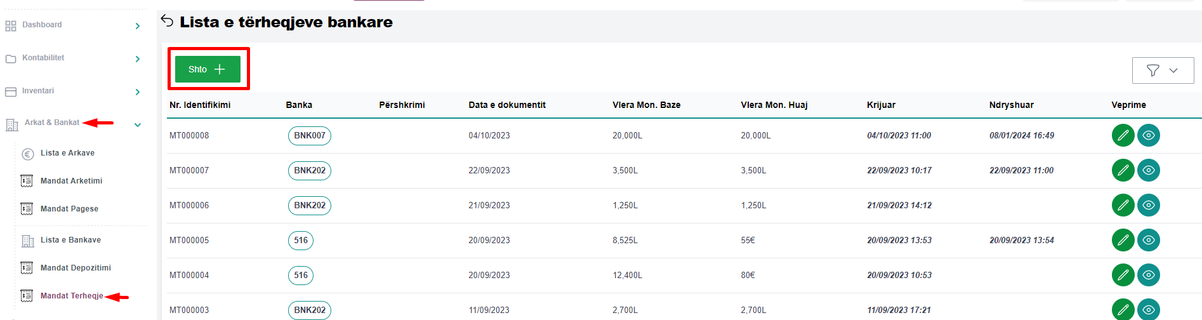The width and height of the screenshot is (1202, 320).
Task: Expand the Inventari sidebar section
Action: 138,92
